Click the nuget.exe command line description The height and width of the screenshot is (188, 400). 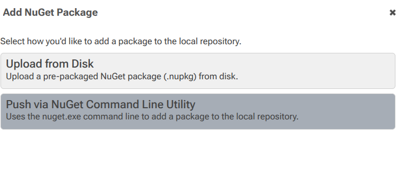coord(152,116)
